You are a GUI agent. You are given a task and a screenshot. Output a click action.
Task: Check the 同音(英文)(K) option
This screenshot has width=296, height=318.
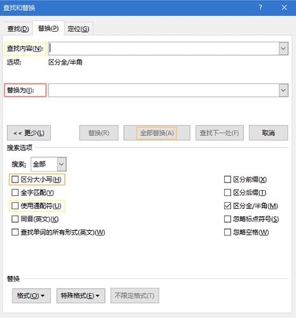[15, 219]
